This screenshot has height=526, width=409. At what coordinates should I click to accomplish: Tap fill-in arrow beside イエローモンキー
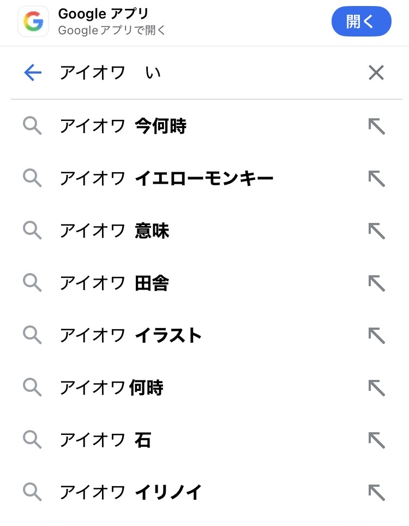[376, 178]
